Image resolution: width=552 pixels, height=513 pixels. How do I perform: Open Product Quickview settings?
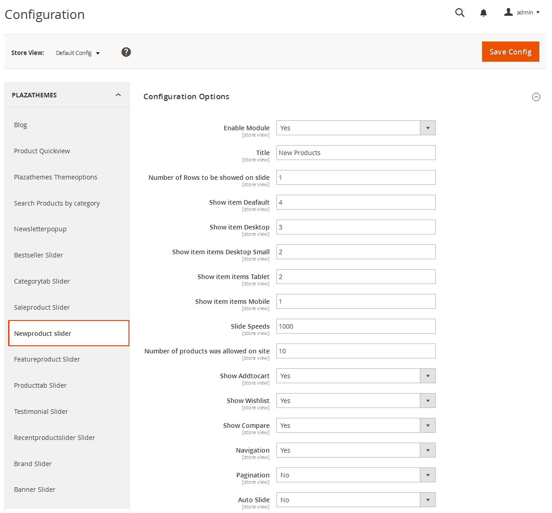[x=42, y=151]
